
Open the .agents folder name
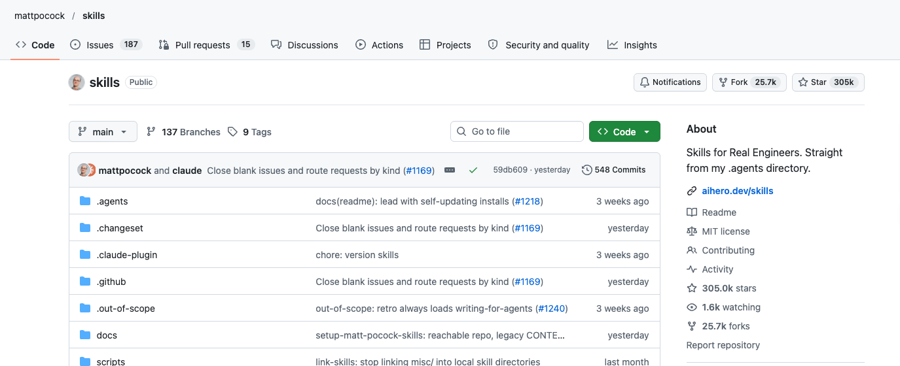point(112,201)
